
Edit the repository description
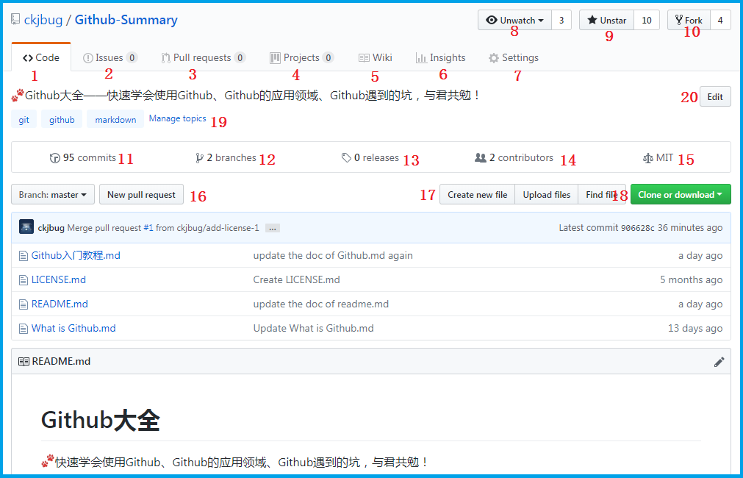(715, 97)
